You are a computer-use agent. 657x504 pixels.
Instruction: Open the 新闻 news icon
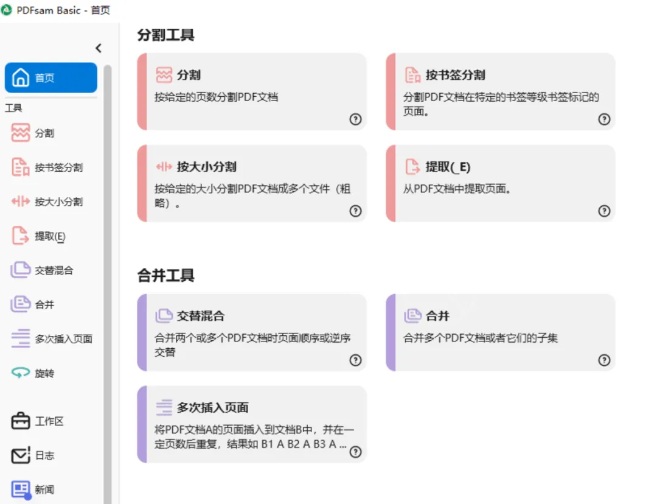[x=21, y=489]
